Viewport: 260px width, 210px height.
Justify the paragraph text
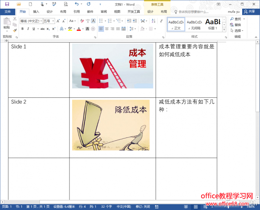118,29
